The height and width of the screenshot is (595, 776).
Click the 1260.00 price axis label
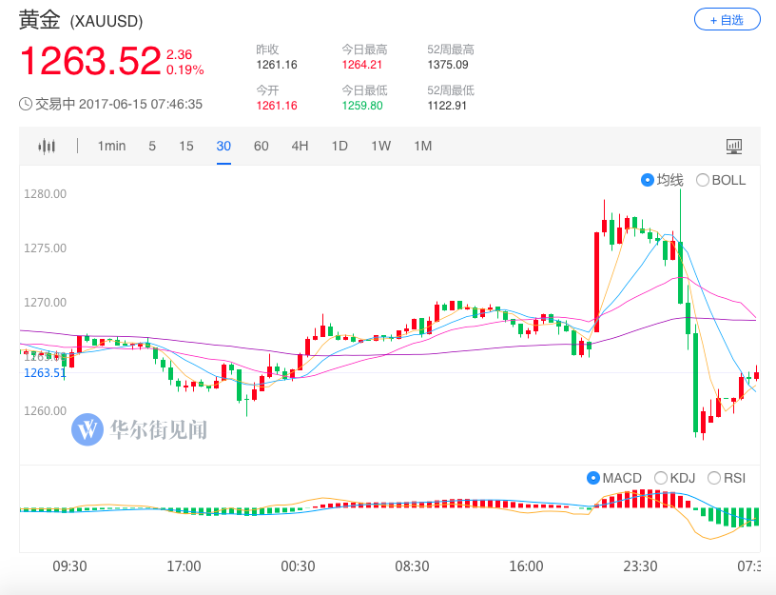45,410
